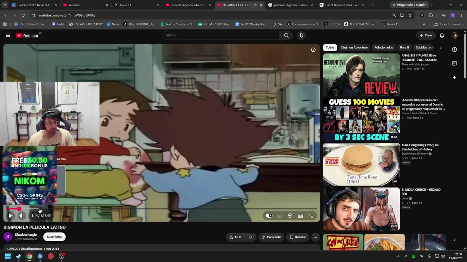
Task: Open the YouTube account avatar menu
Action: click(x=454, y=35)
